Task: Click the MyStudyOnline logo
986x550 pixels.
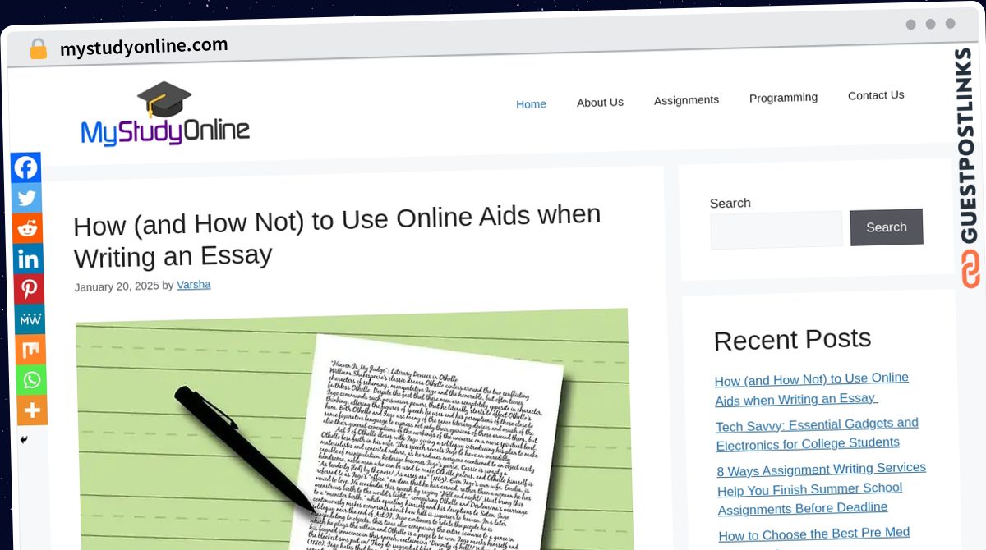Action: click(165, 115)
